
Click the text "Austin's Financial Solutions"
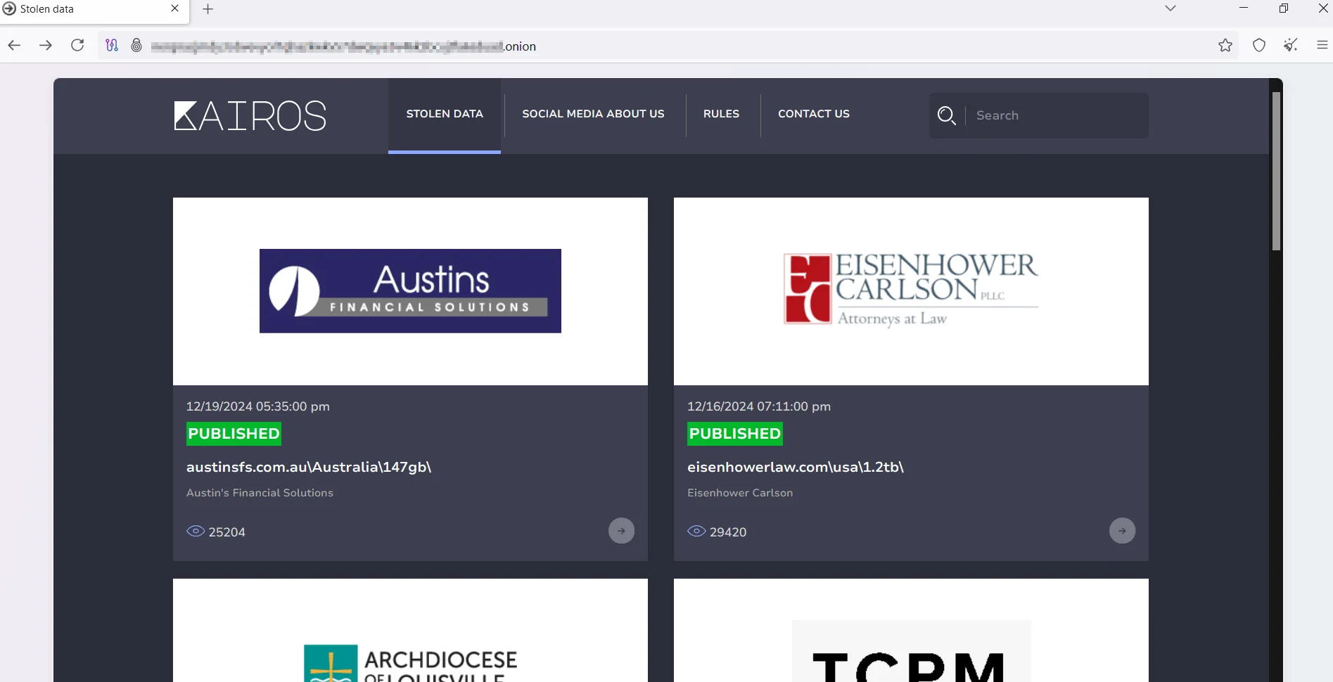[x=260, y=493]
